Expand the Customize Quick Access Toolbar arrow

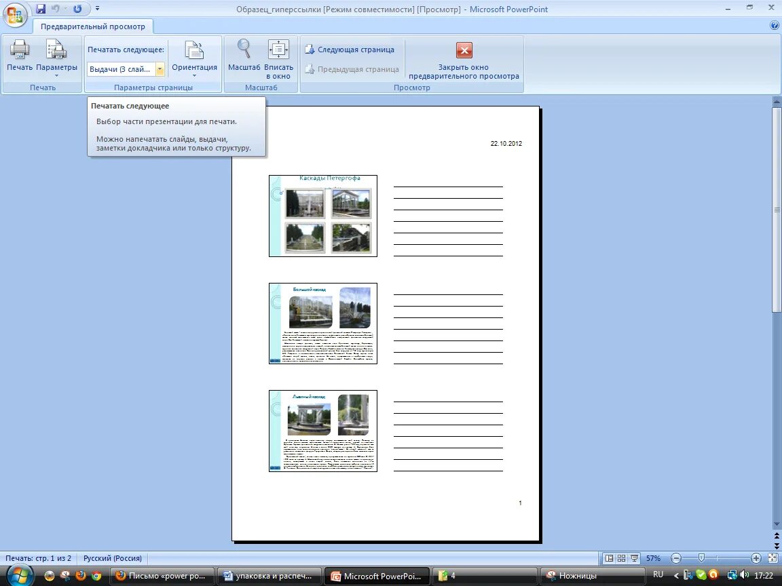(x=97, y=9)
